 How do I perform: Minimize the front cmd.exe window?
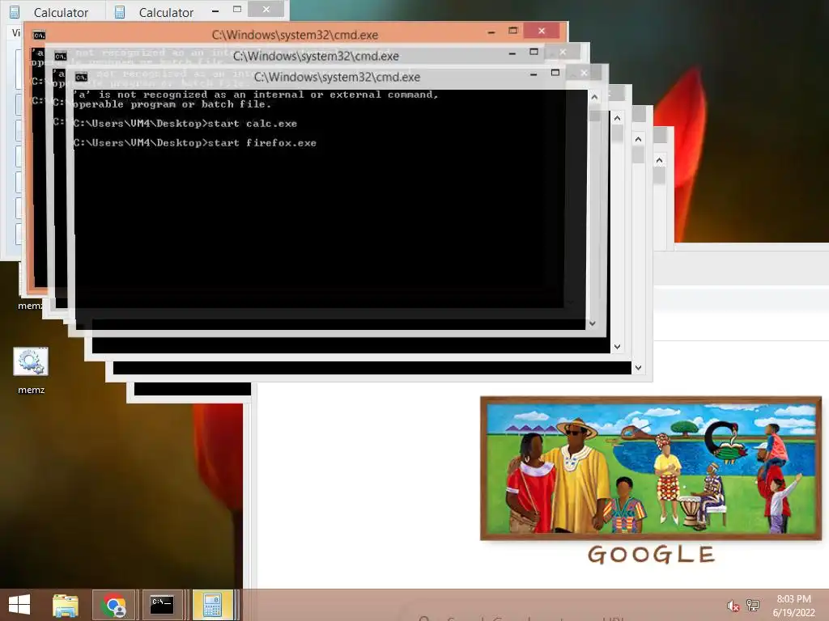534,74
